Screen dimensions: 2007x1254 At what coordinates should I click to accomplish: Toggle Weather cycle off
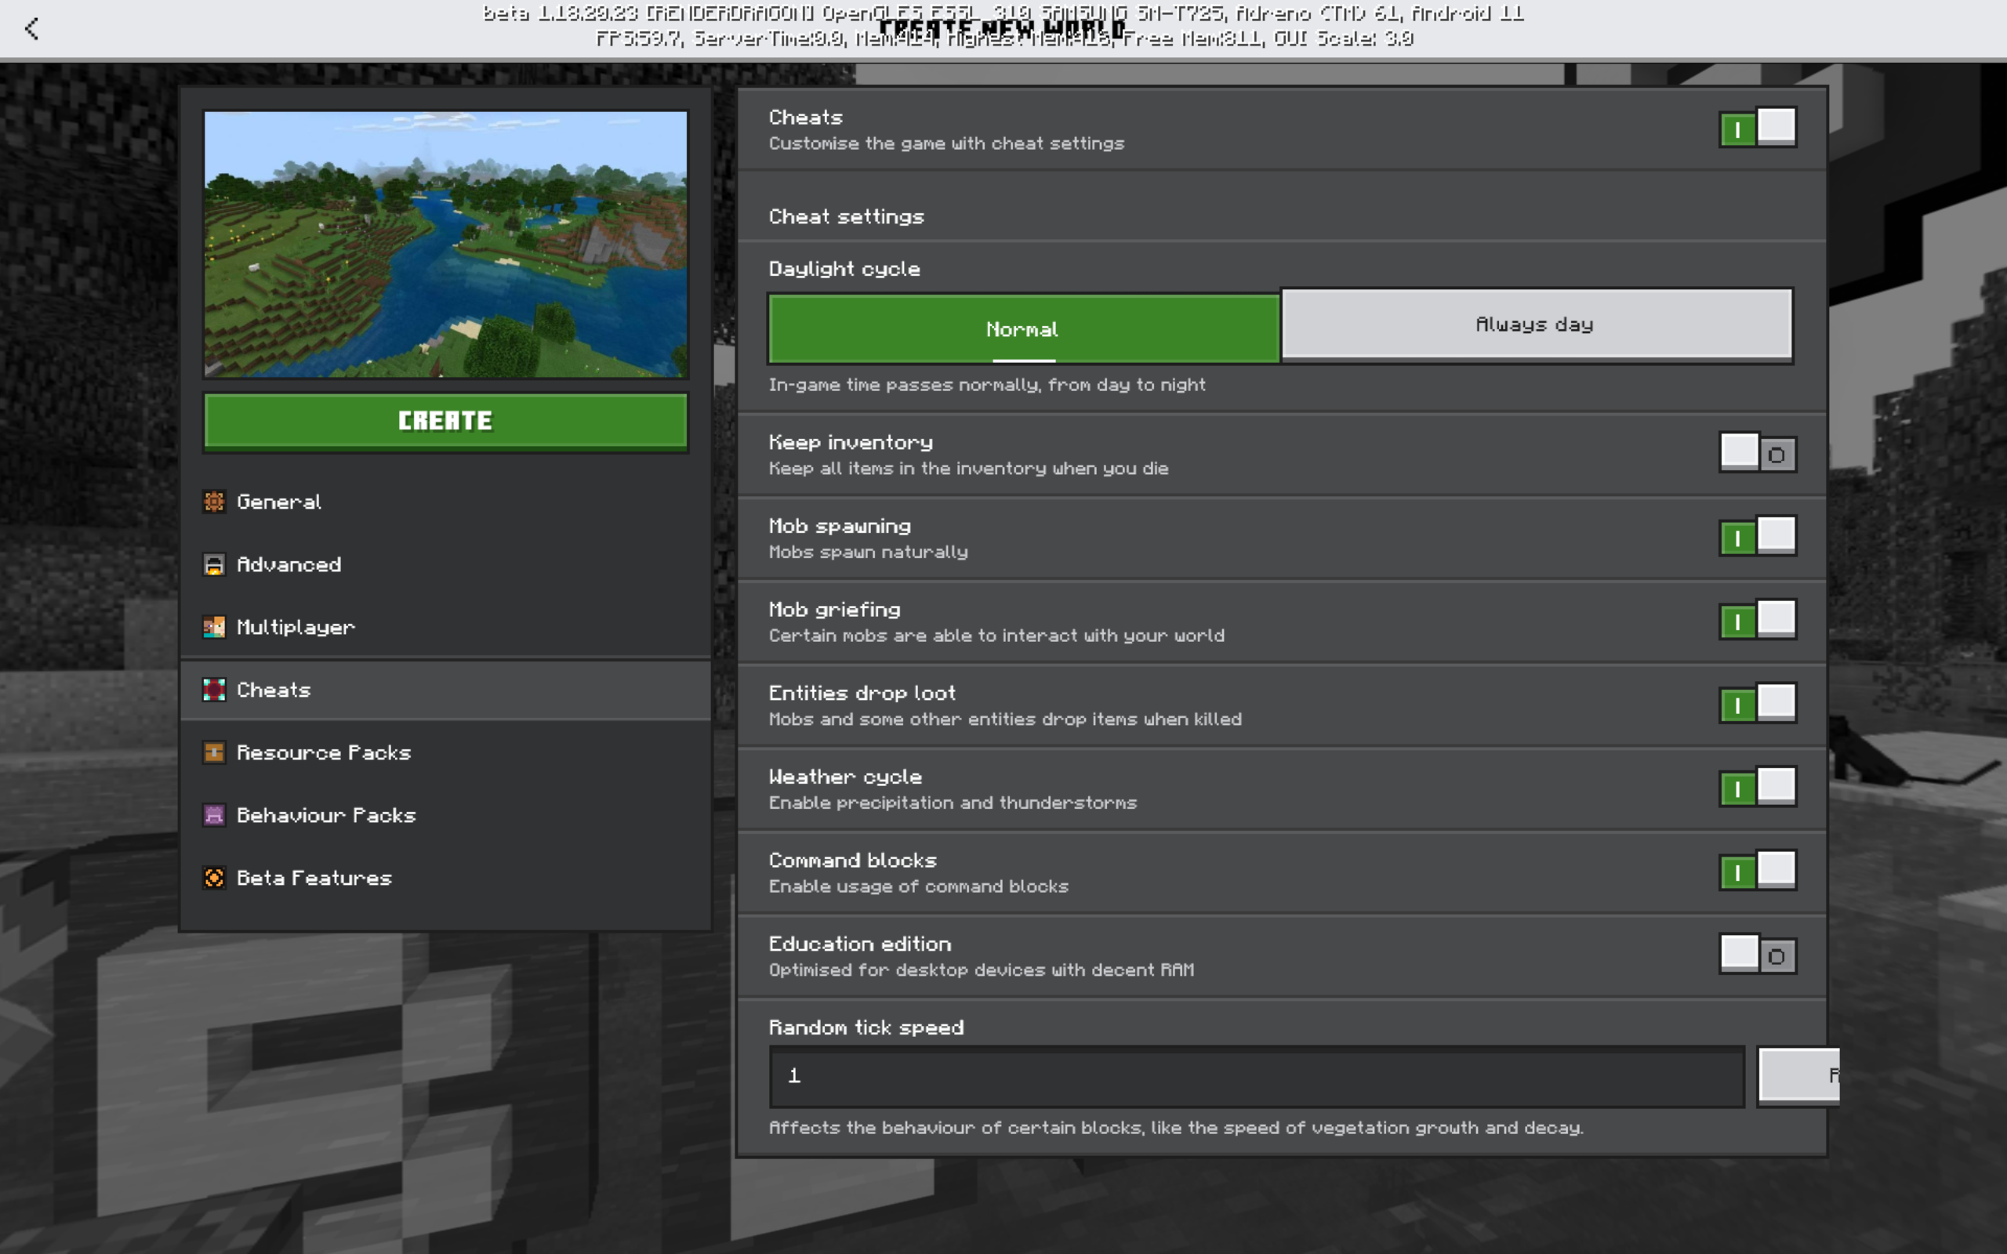[1758, 788]
